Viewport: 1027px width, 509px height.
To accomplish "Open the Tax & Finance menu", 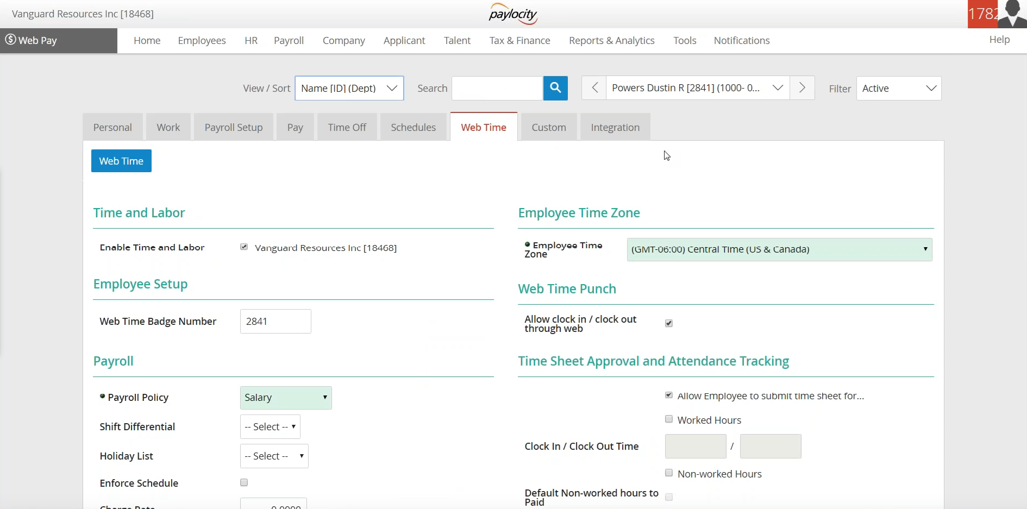I will pos(519,40).
